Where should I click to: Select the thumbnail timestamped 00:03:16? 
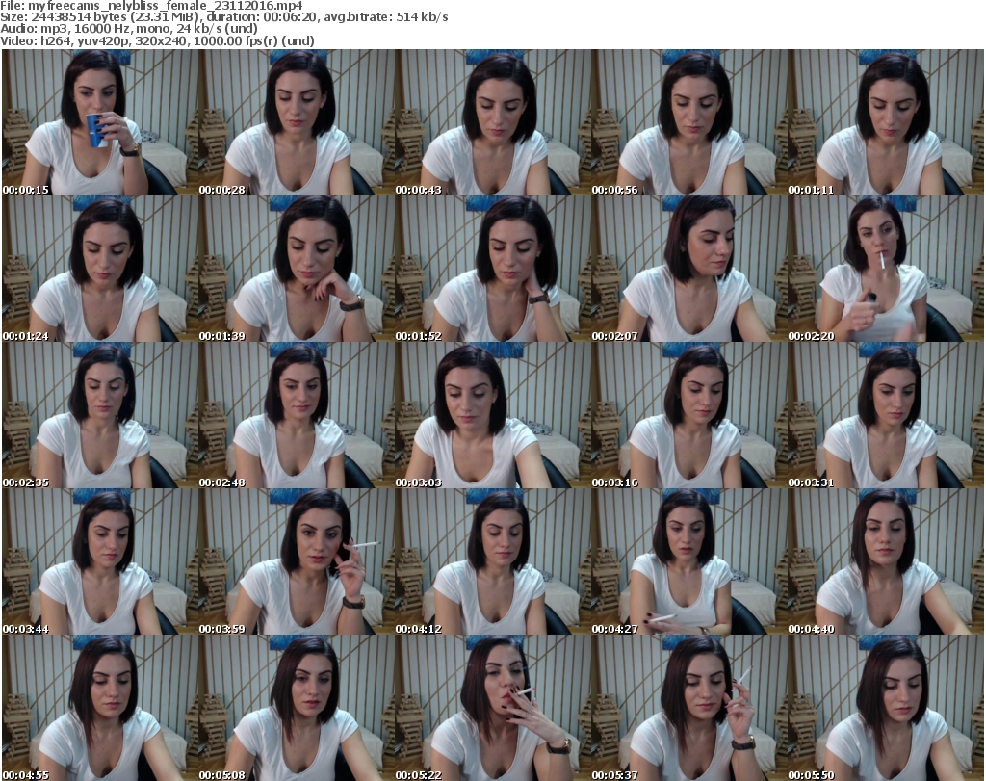pos(689,415)
